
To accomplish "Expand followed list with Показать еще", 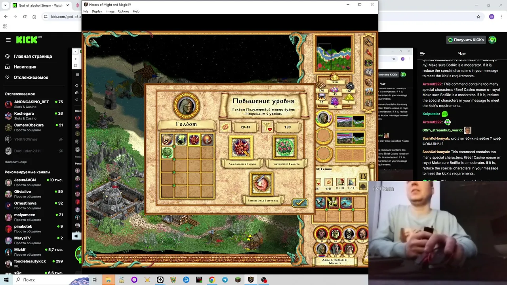I will pos(16,162).
